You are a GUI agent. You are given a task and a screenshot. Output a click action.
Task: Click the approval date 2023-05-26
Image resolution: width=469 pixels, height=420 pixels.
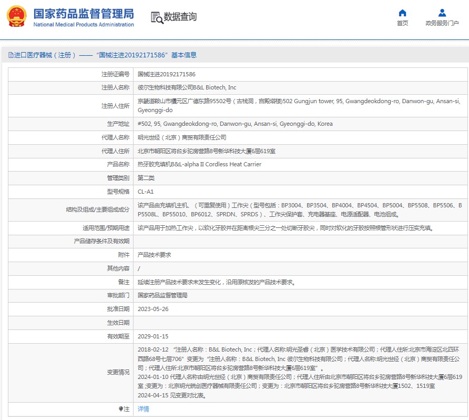click(x=153, y=309)
